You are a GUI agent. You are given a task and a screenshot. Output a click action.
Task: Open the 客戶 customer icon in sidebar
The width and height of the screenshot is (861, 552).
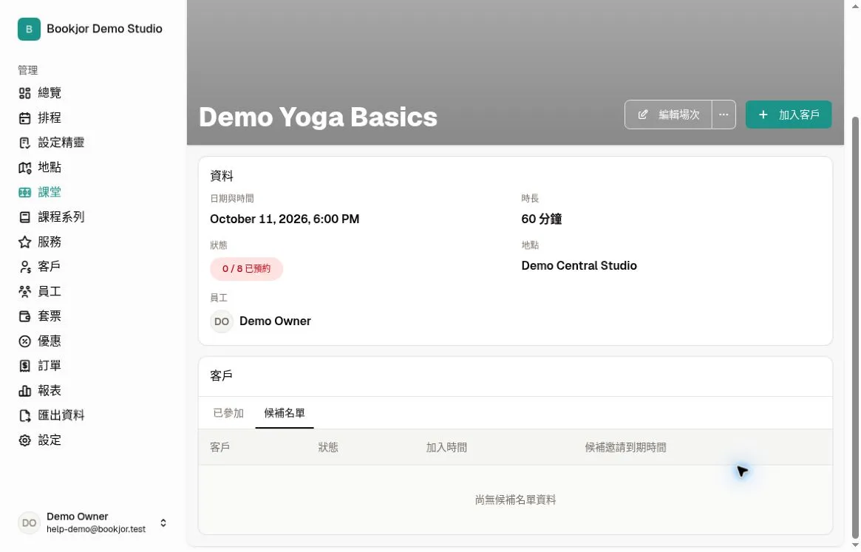tap(24, 267)
